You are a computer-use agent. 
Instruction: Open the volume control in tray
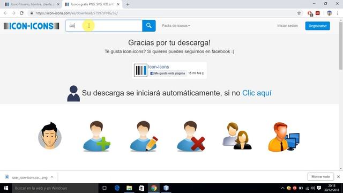click(x=313, y=188)
